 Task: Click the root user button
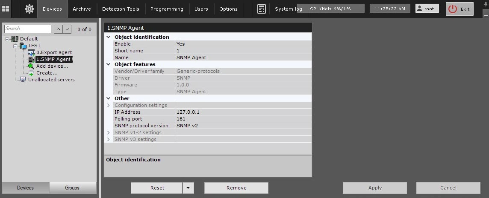(x=427, y=9)
